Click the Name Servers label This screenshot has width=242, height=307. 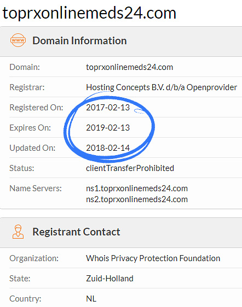click(36, 188)
